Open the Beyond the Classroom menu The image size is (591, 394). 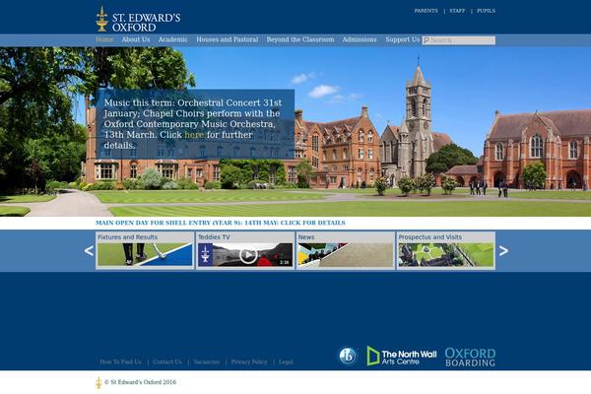pyautogui.click(x=300, y=39)
